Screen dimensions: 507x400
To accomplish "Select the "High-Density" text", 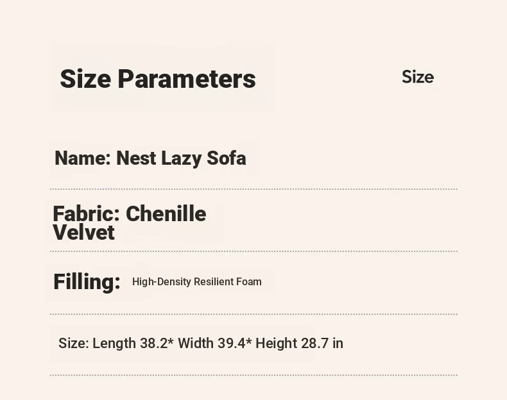I will (162, 282).
